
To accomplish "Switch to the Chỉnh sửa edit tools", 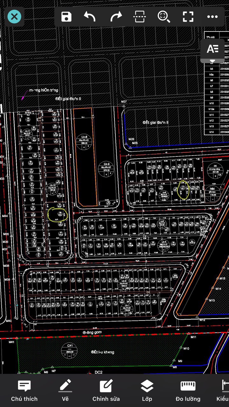I will 106,391.
